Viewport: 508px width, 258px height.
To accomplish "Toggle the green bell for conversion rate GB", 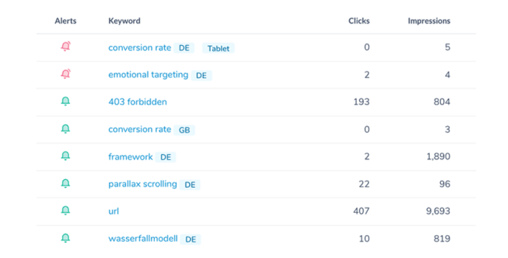I will click(65, 129).
